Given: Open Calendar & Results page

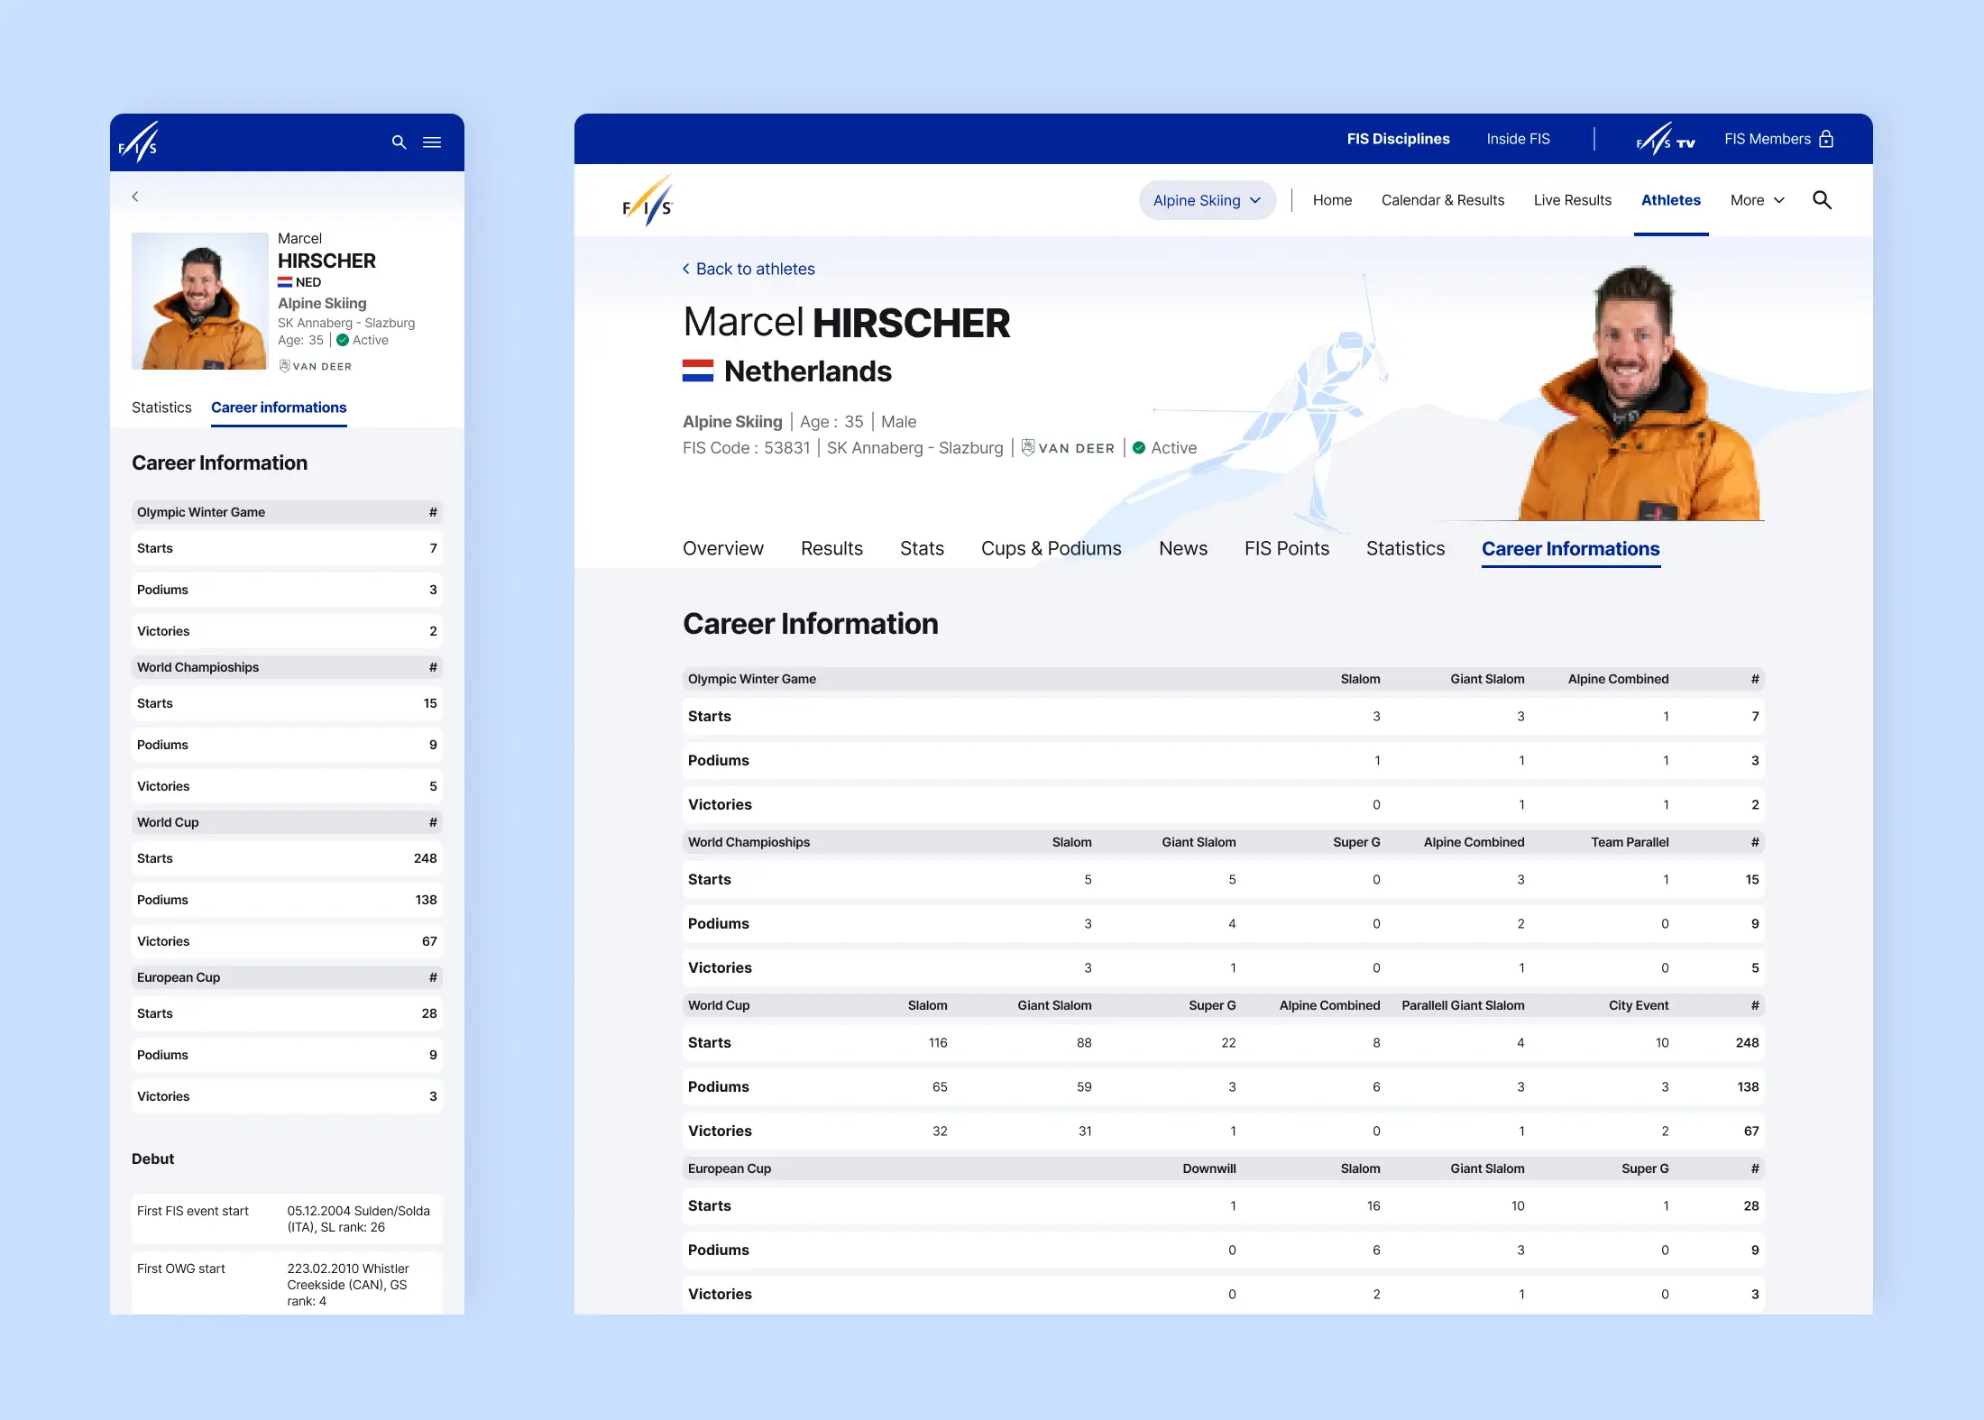Looking at the screenshot, I should tap(1442, 200).
